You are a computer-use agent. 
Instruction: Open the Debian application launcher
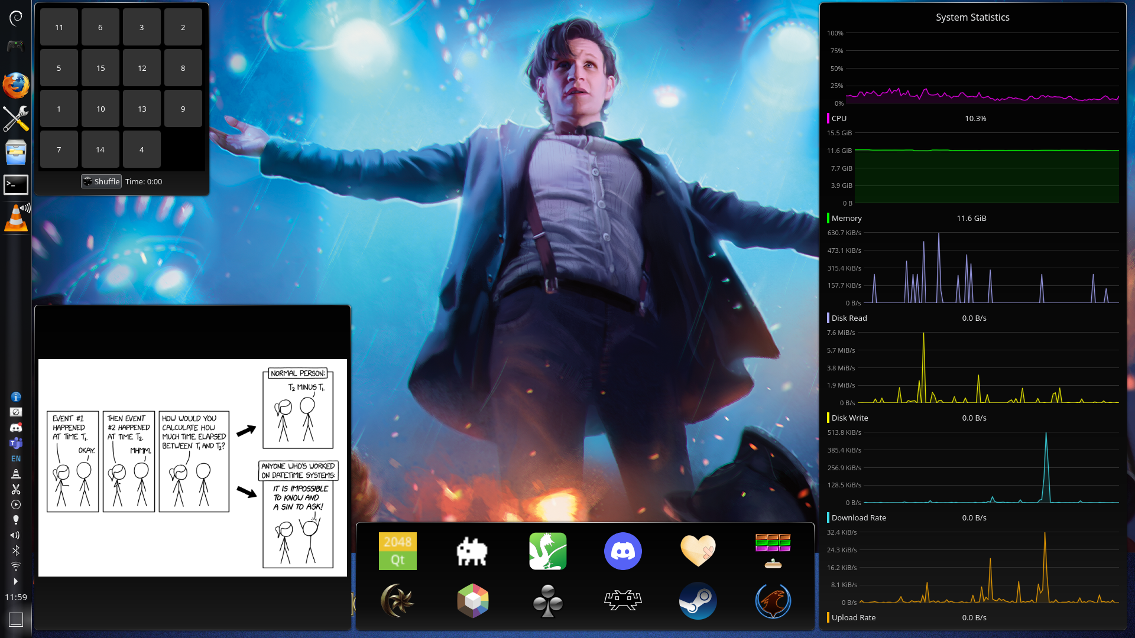point(16,18)
